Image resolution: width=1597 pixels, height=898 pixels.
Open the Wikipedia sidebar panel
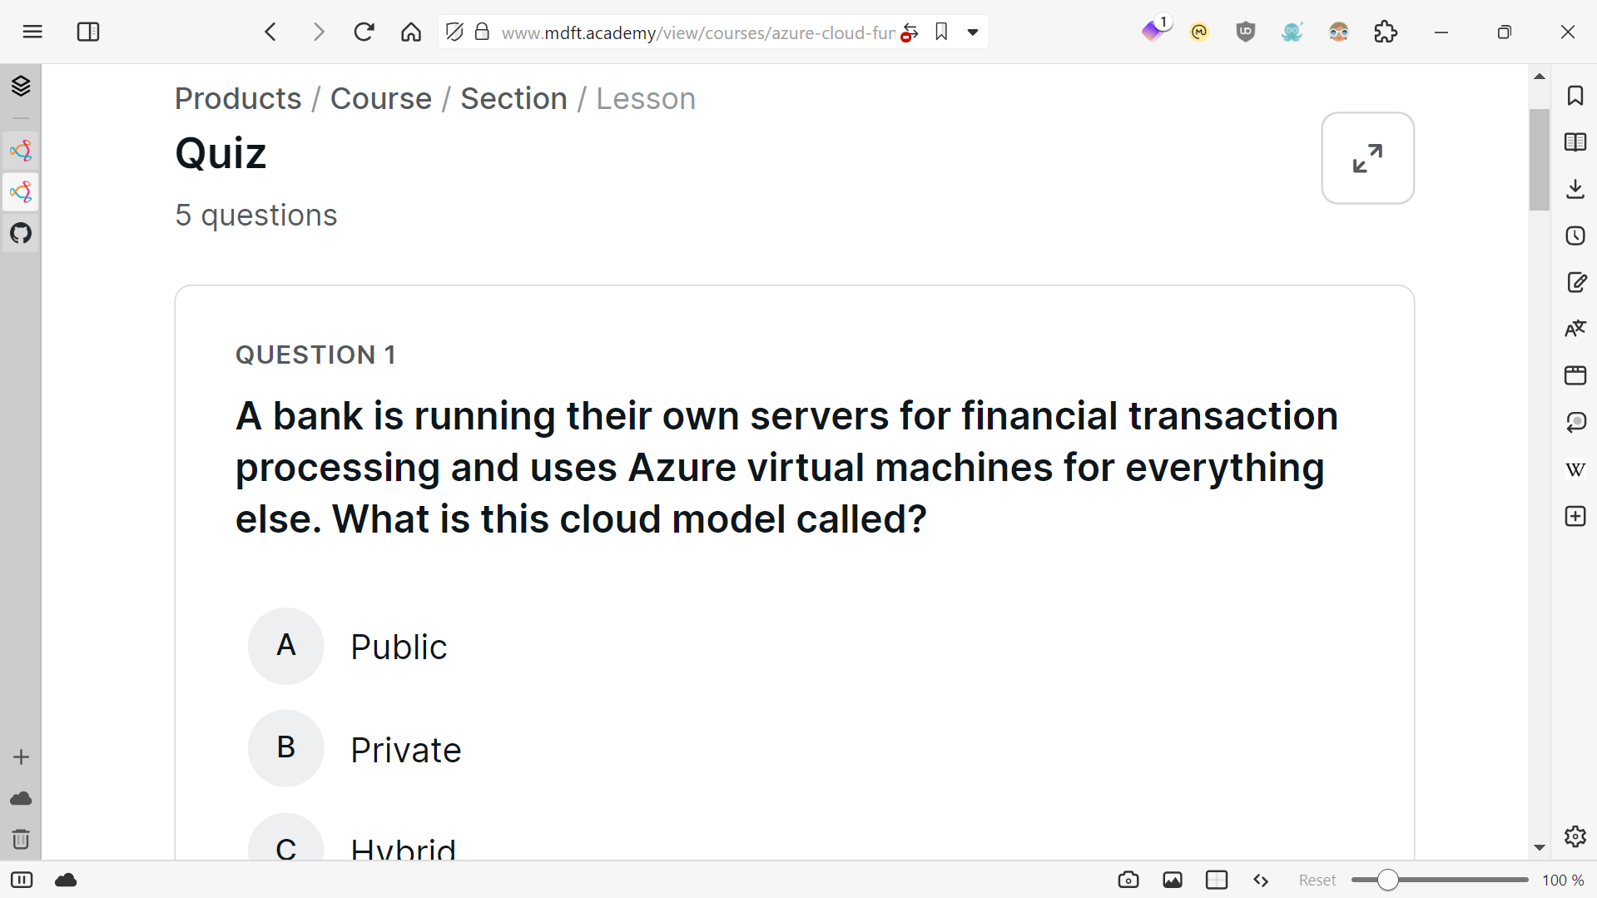pyautogui.click(x=1575, y=469)
